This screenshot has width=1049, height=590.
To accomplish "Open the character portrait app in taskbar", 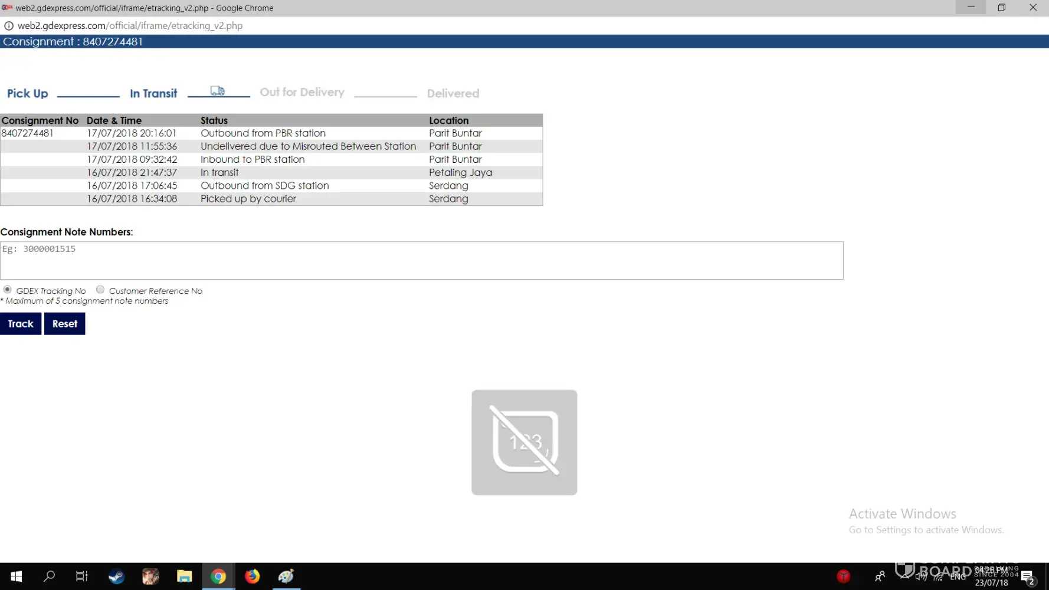I will click(x=150, y=576).
